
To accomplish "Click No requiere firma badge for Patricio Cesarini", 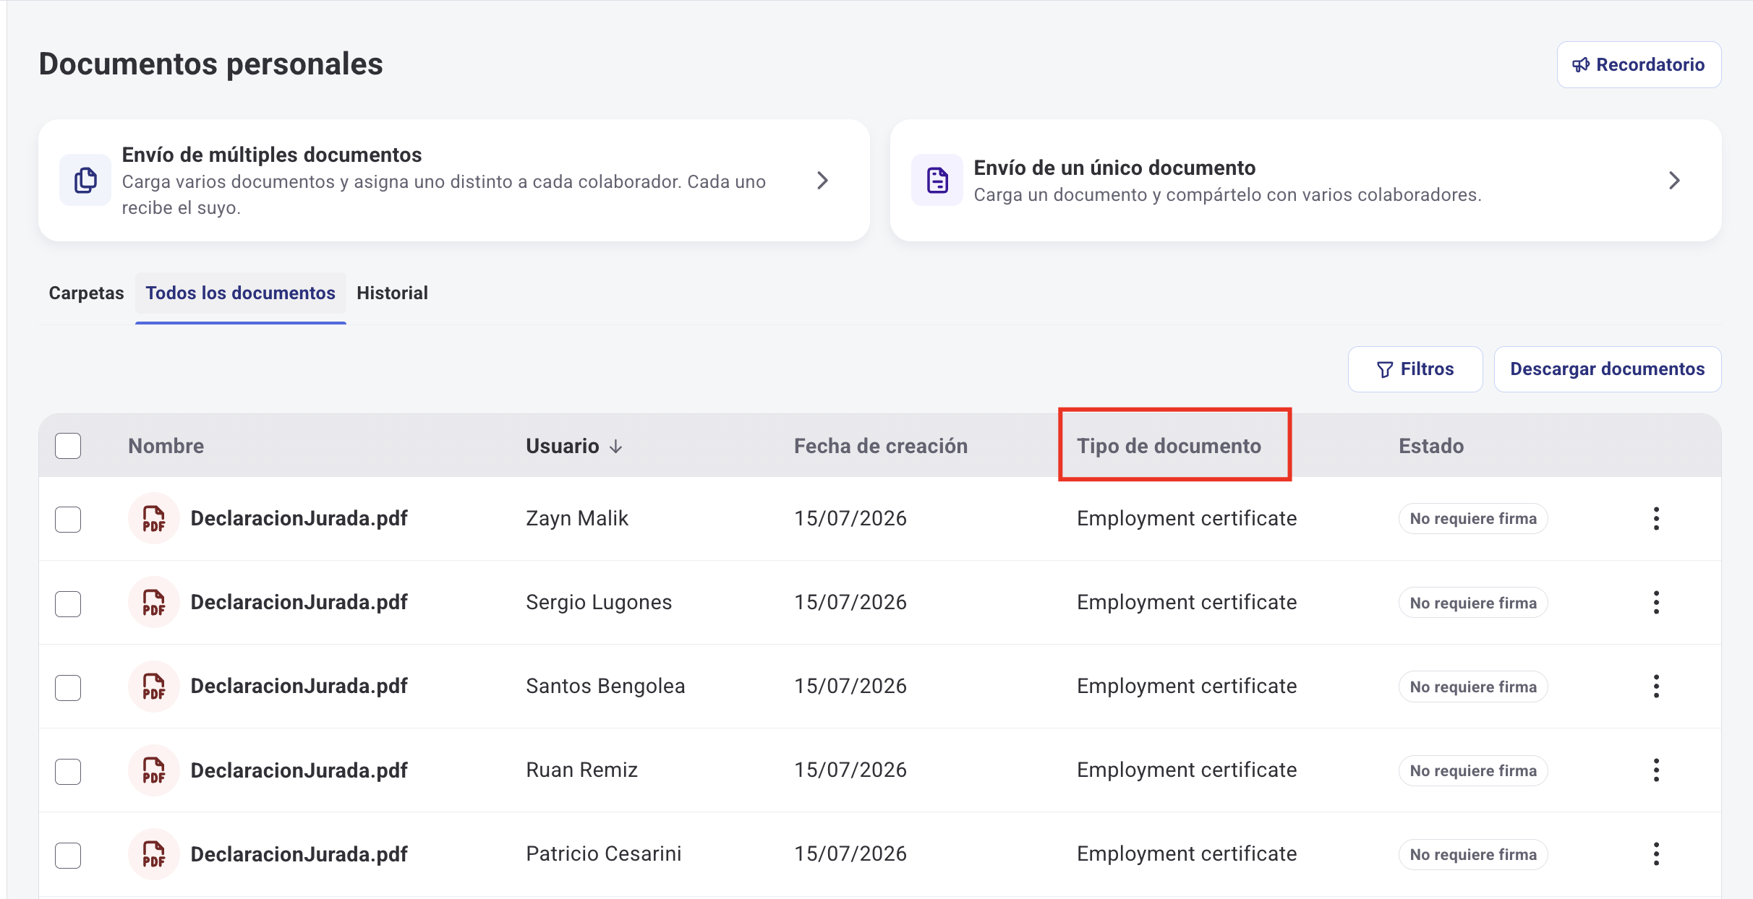I will 1473,854.
